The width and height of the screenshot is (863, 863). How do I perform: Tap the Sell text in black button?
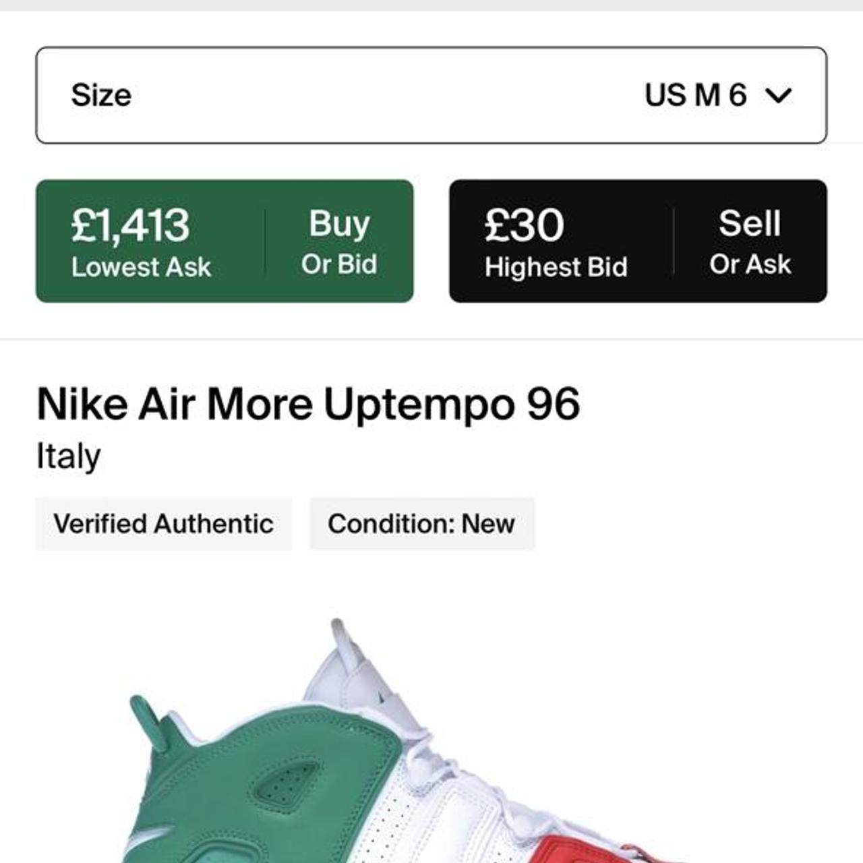click(x=750, y=223)
